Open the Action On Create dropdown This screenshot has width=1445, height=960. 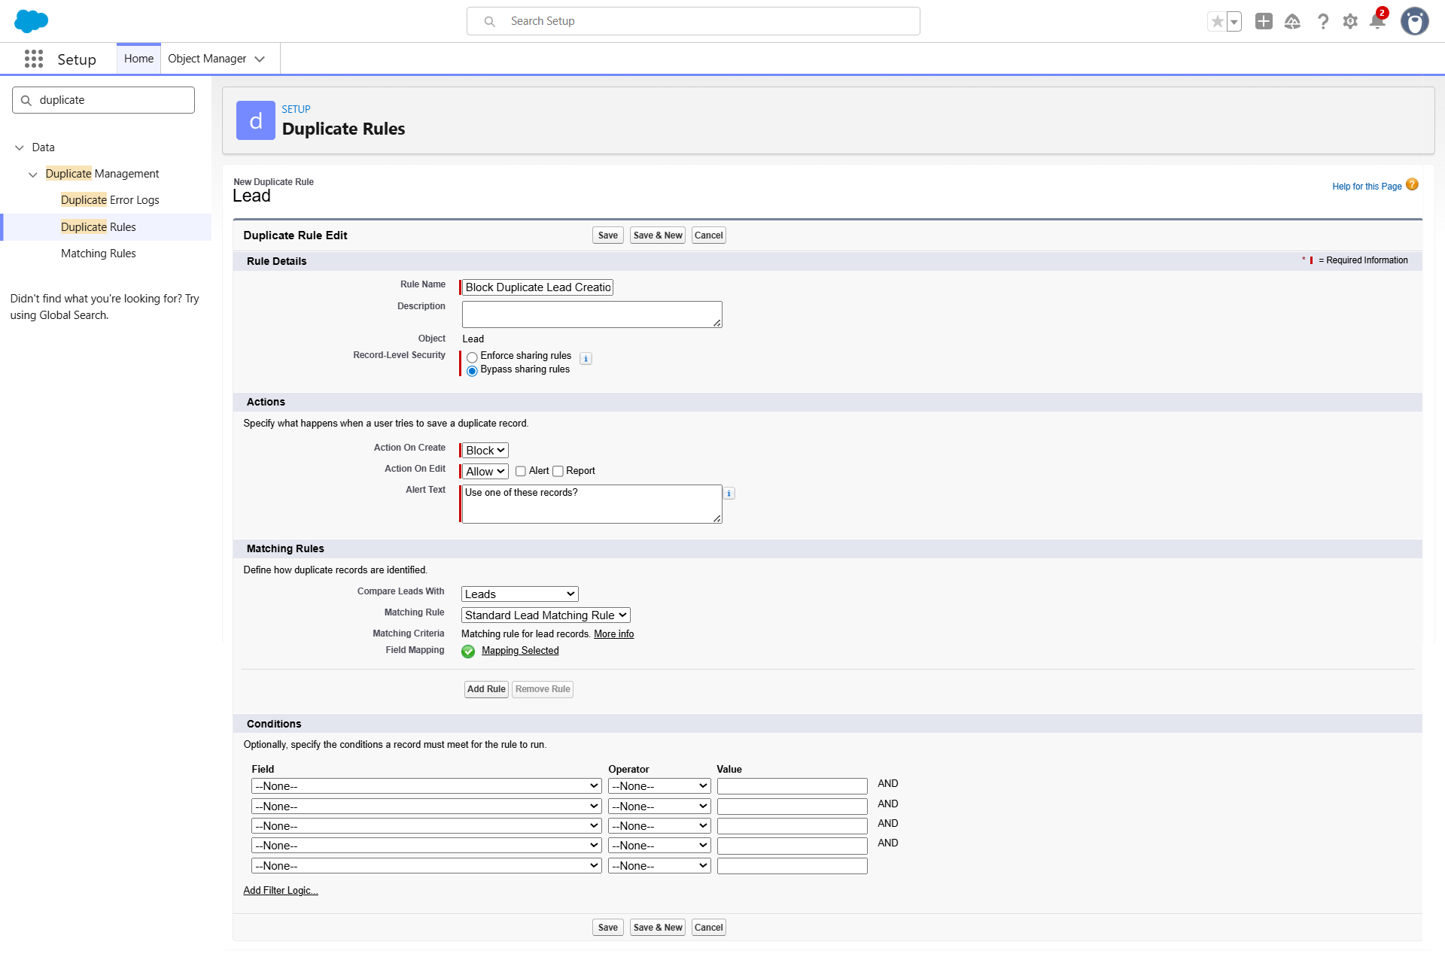point(485,451)
